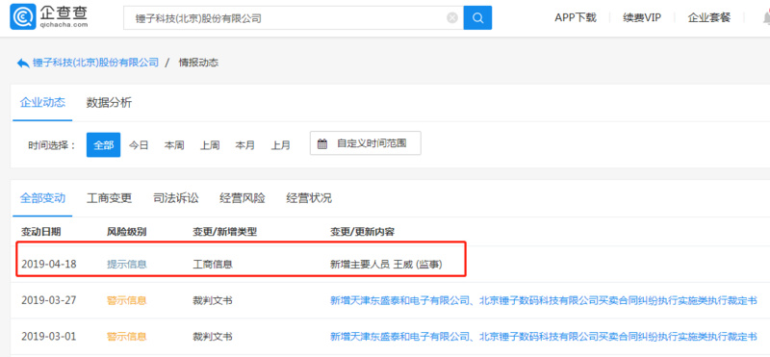Select the 本月 time filter
This screenshot has height=357, width=770.
click(245, 145)
